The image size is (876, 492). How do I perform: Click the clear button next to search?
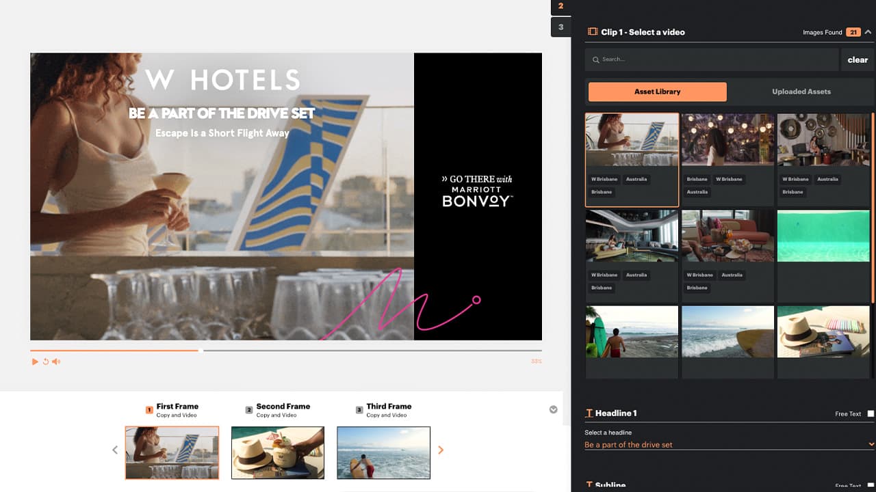click(858, 59)
